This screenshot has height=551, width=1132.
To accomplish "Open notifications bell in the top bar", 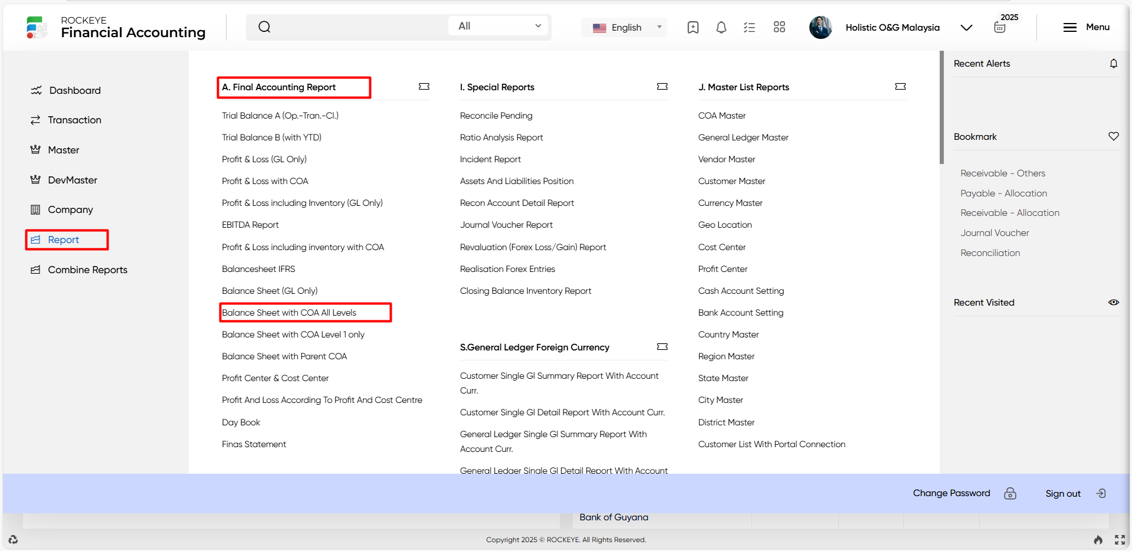I will (x=721, y=27).
